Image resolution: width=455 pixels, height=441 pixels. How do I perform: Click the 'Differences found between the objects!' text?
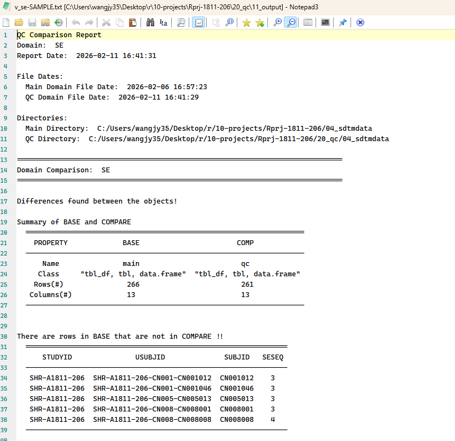[x=97, y=201]
